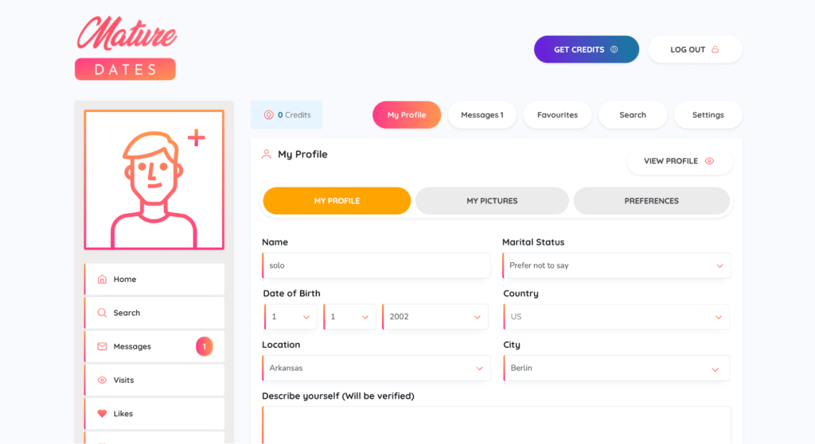
Task: Open the Search top tab
Action: tap(633, 114)
